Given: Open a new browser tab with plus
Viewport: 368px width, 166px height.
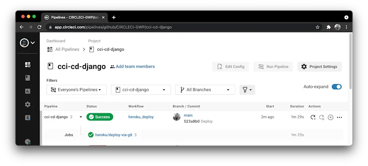Looking at the screenshot, I should pyautogui.click(x=114, y=17).
